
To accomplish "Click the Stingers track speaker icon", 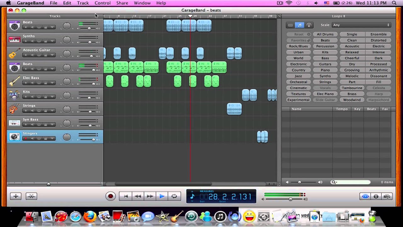I will point(14,137).
